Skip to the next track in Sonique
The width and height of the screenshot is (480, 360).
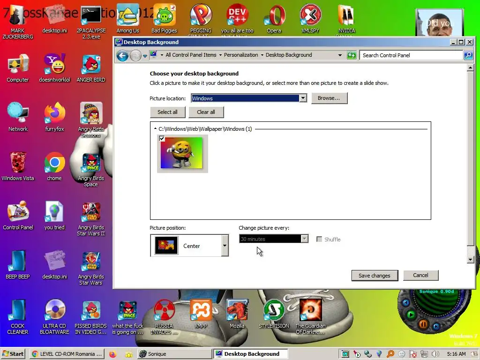click(x=436, y=327)
